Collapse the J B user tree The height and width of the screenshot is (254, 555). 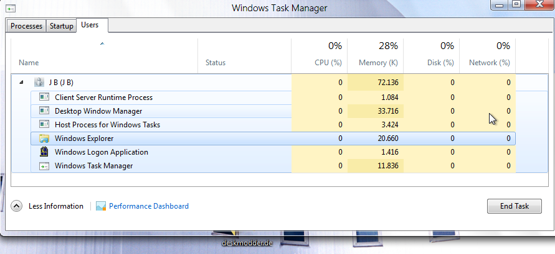click(x=21, y=82)
